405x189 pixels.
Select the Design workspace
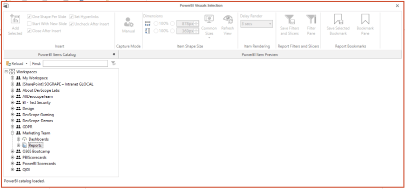click(28, 109)
